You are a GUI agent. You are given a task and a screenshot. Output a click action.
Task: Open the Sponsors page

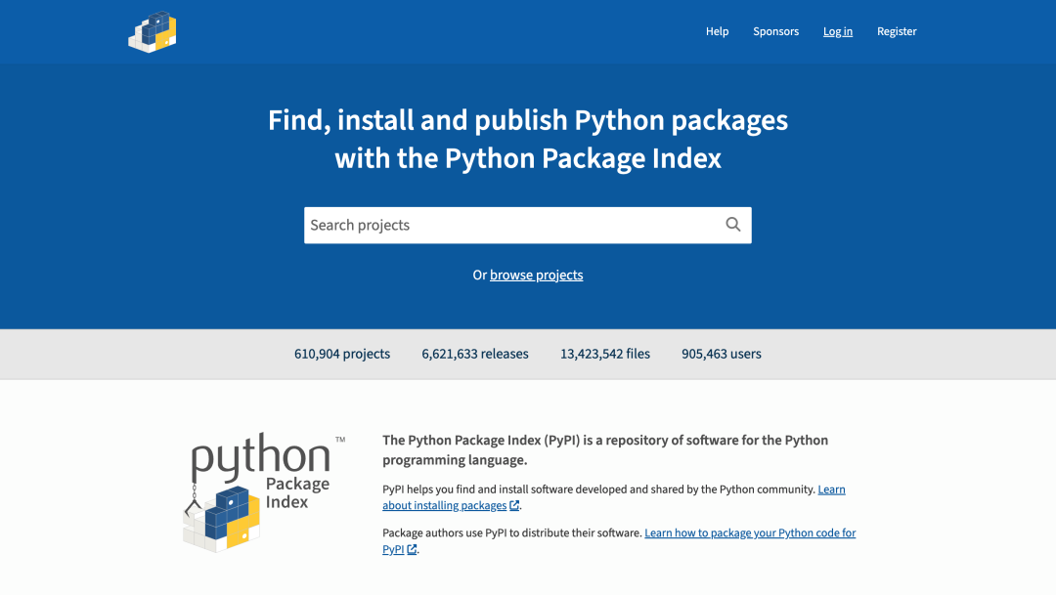[775, 31]
